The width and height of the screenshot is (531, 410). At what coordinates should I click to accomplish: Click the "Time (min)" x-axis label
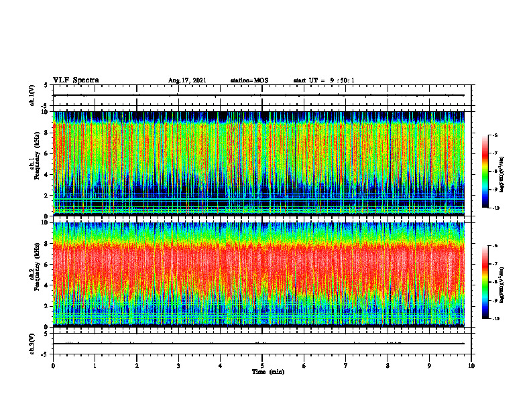(268, 372)
